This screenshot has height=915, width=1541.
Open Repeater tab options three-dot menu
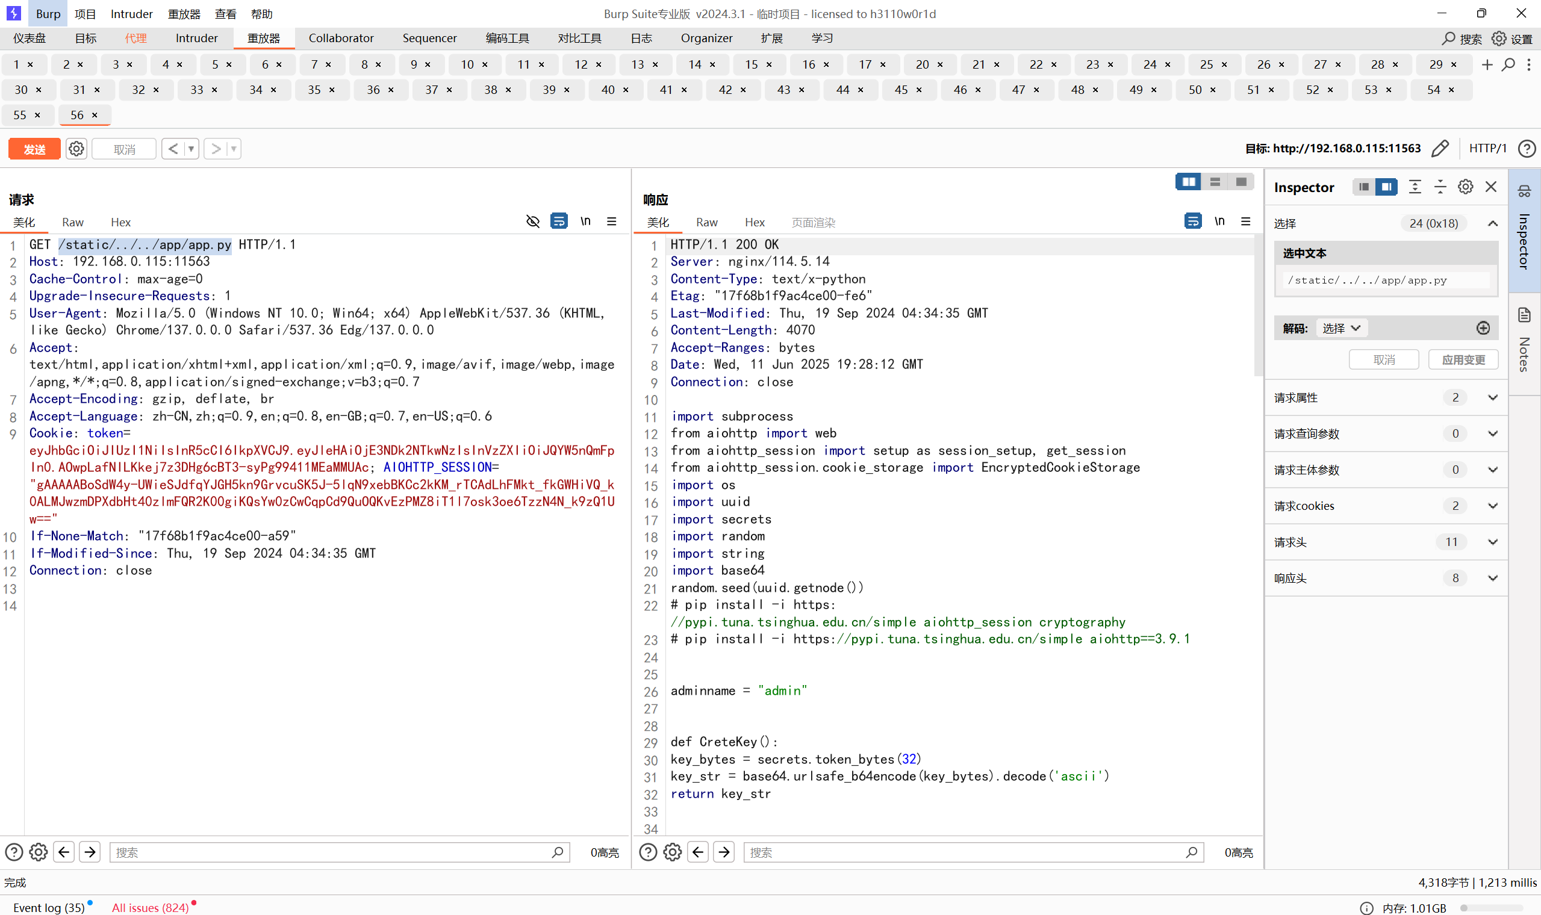point(1528,65)
